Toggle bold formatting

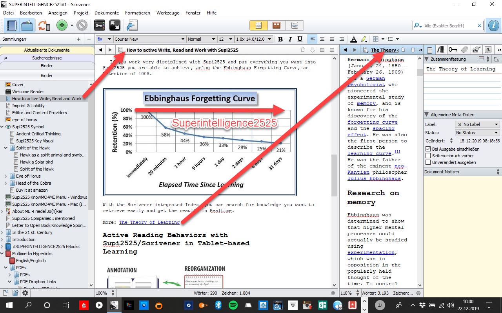(280, 39)
